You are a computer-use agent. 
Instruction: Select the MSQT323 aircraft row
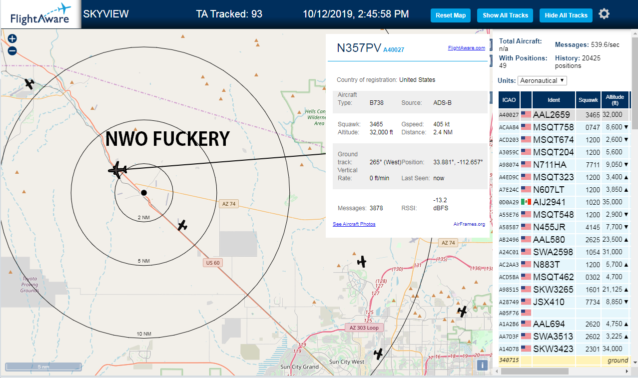point(564,177)
